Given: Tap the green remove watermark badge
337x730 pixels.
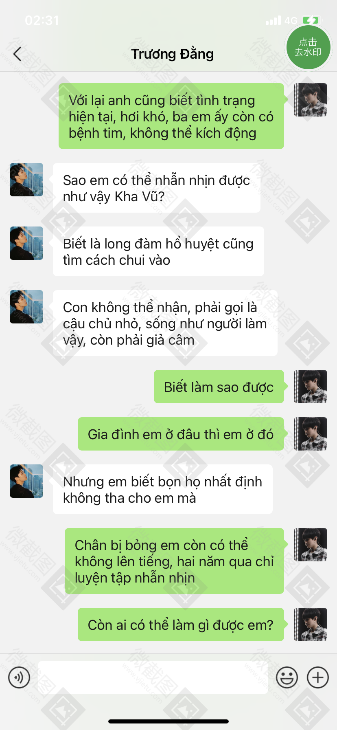Looking at the screenshot, I should tap(308, 47).
